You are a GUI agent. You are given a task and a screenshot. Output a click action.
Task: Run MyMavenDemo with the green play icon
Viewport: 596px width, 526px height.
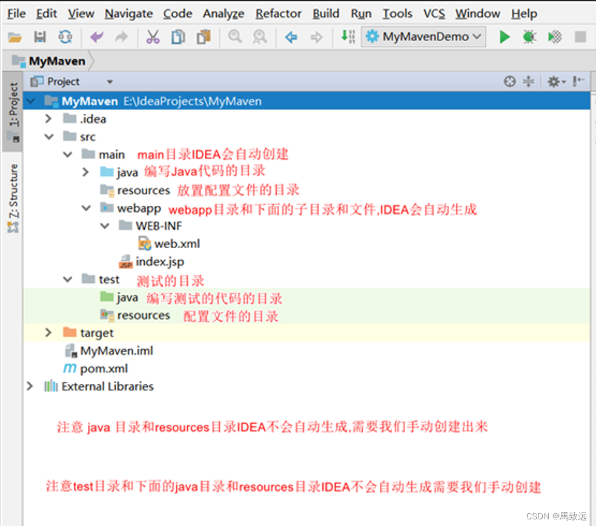[505, 37]
